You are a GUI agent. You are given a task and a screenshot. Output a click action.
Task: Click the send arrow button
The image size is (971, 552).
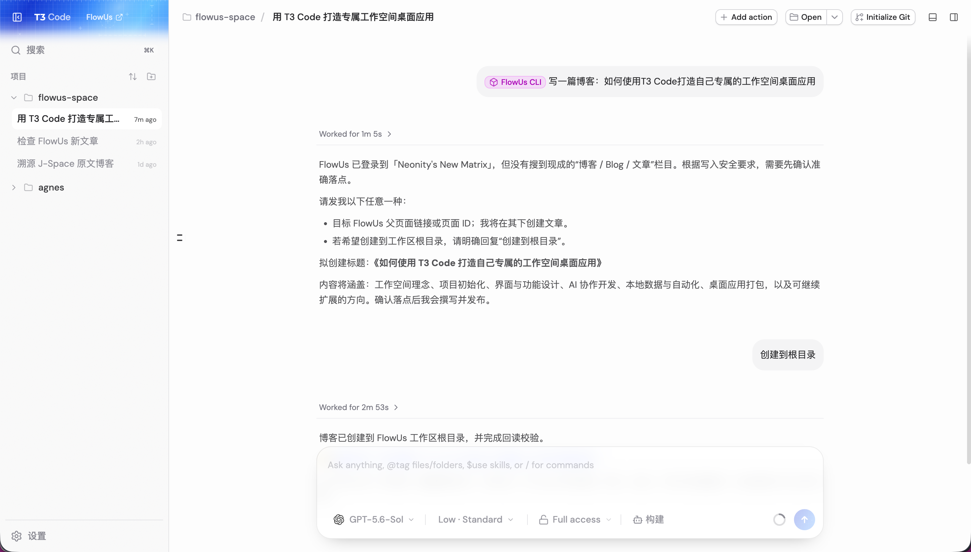coord(804,519)
